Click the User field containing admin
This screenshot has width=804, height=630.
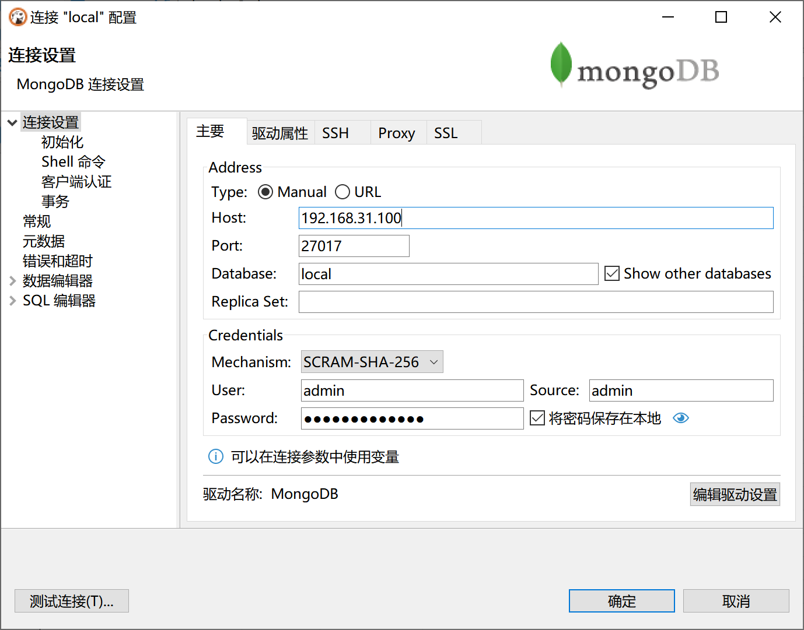click(413, 390)
